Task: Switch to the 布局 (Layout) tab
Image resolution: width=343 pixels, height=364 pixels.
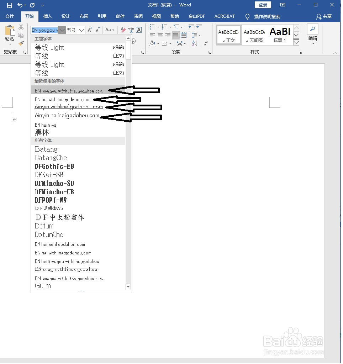Action: [84, 16]
